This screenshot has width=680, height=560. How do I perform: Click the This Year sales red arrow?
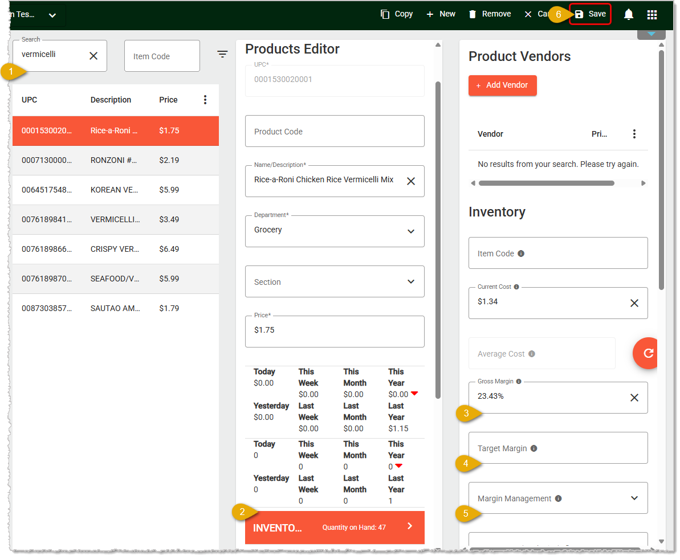coord(414,394)
